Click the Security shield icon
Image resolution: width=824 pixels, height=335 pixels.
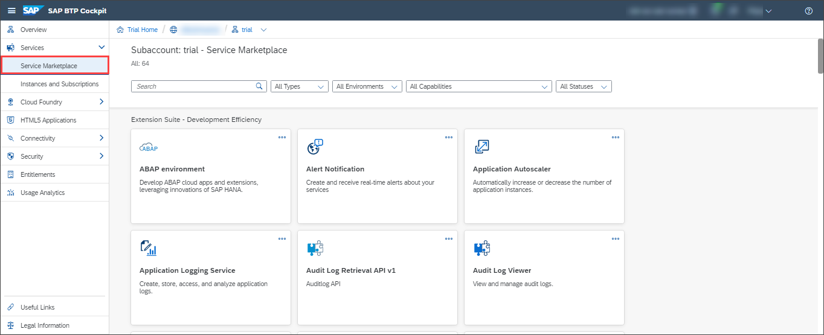[10, 156]
